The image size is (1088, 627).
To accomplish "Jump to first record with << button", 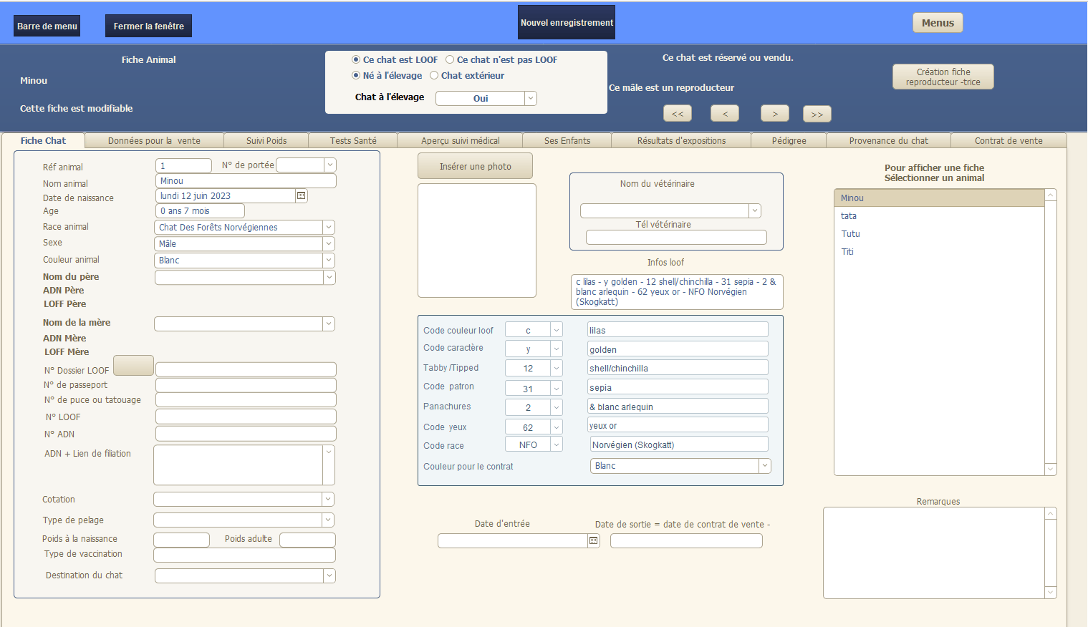I will coord(677,113).
